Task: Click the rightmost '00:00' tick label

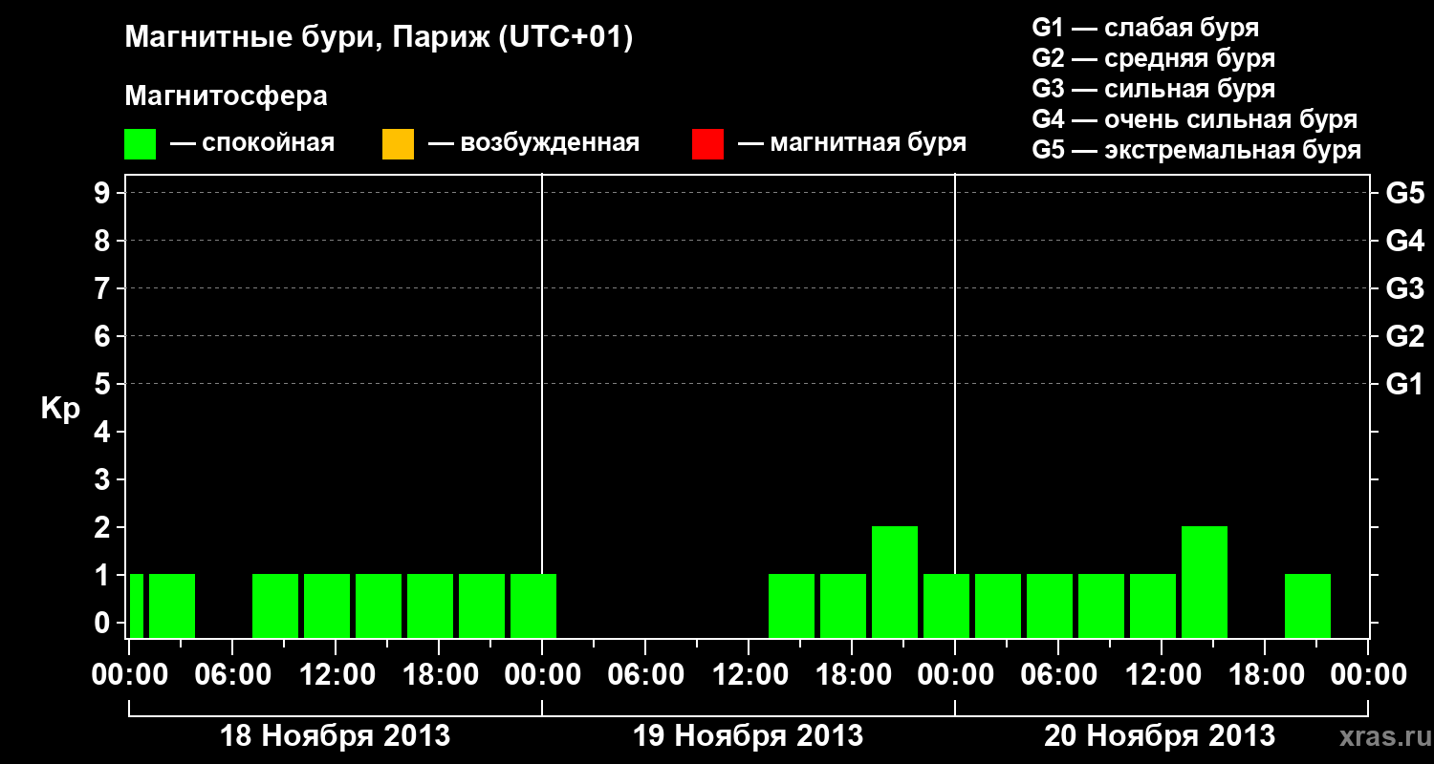Action: [x=1368, y=674]
